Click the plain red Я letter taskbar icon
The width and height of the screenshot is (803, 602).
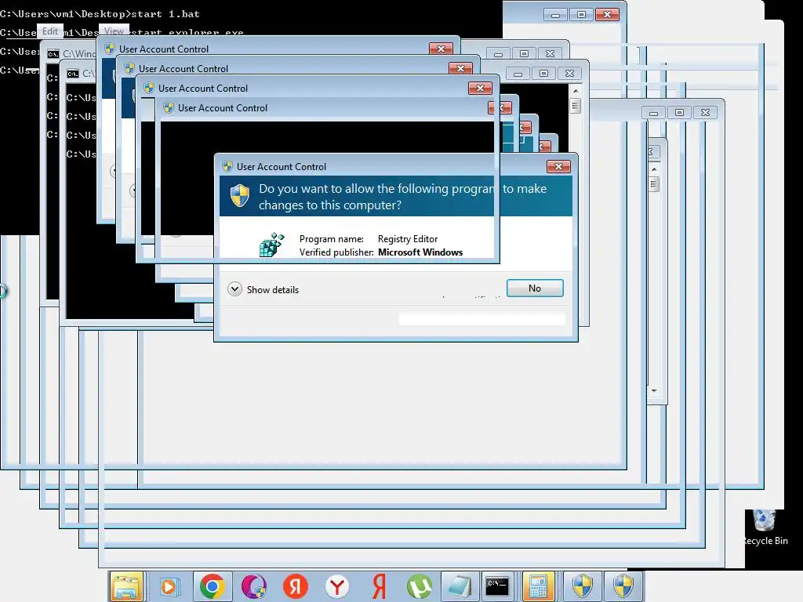(x=379, y=586)
